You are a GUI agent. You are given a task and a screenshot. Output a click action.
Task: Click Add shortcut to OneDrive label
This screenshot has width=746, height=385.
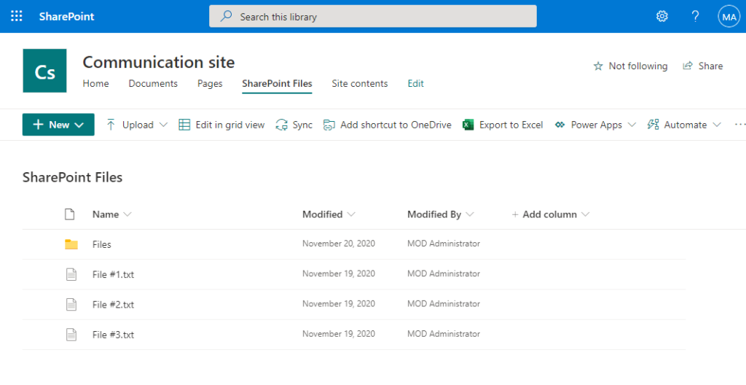click(x=396, y=125)
